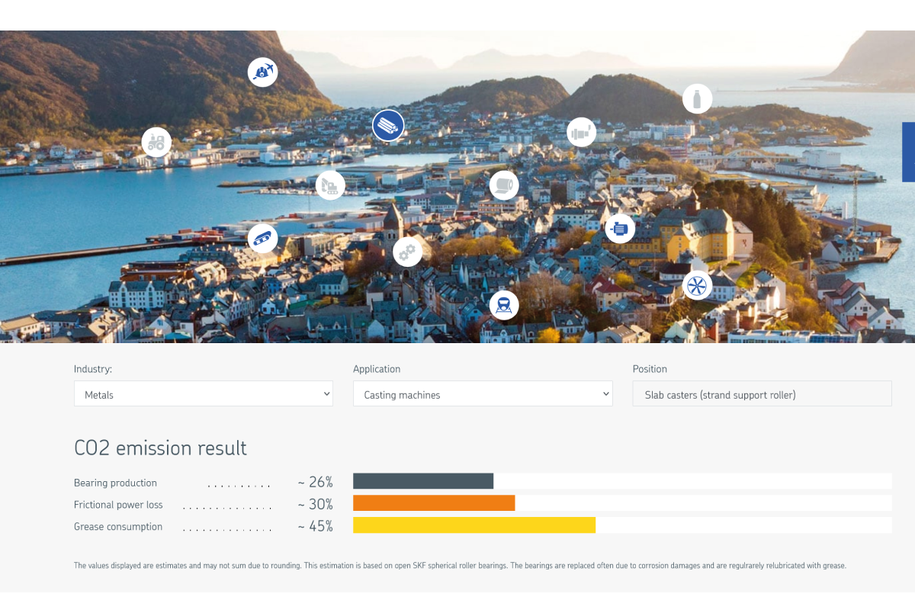
Task: Open the Industry dropdown showing Metals
Action: point(204,394)
